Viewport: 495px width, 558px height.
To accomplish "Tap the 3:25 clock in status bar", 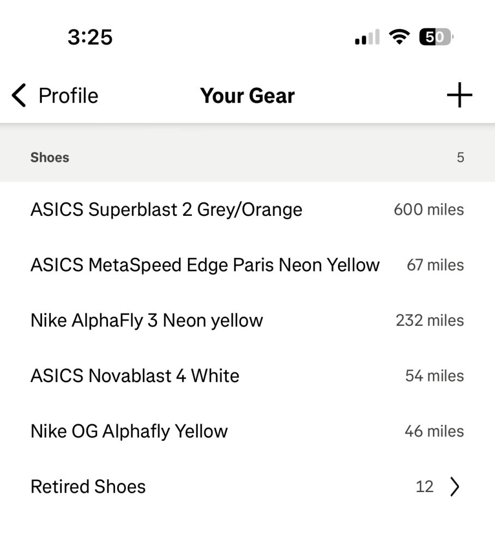I will tap(90, 37).
